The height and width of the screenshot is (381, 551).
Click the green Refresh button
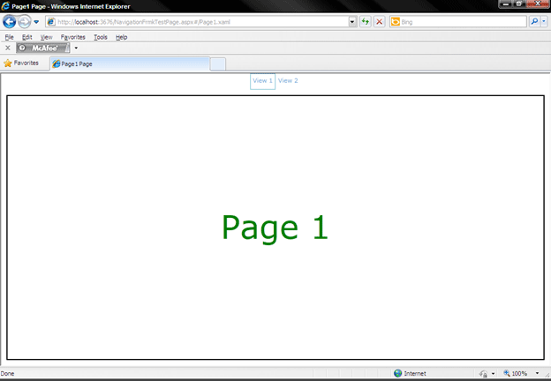(x=365, y=22)
